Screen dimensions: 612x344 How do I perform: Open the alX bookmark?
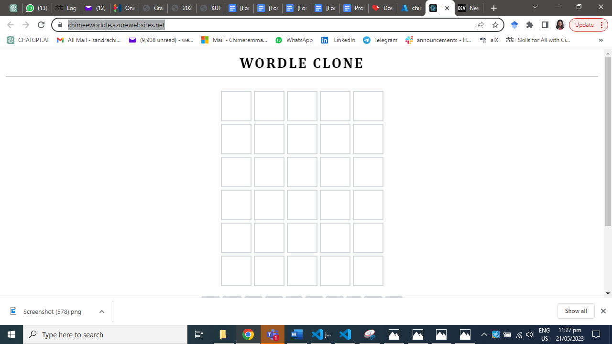(x=489, y=40)
